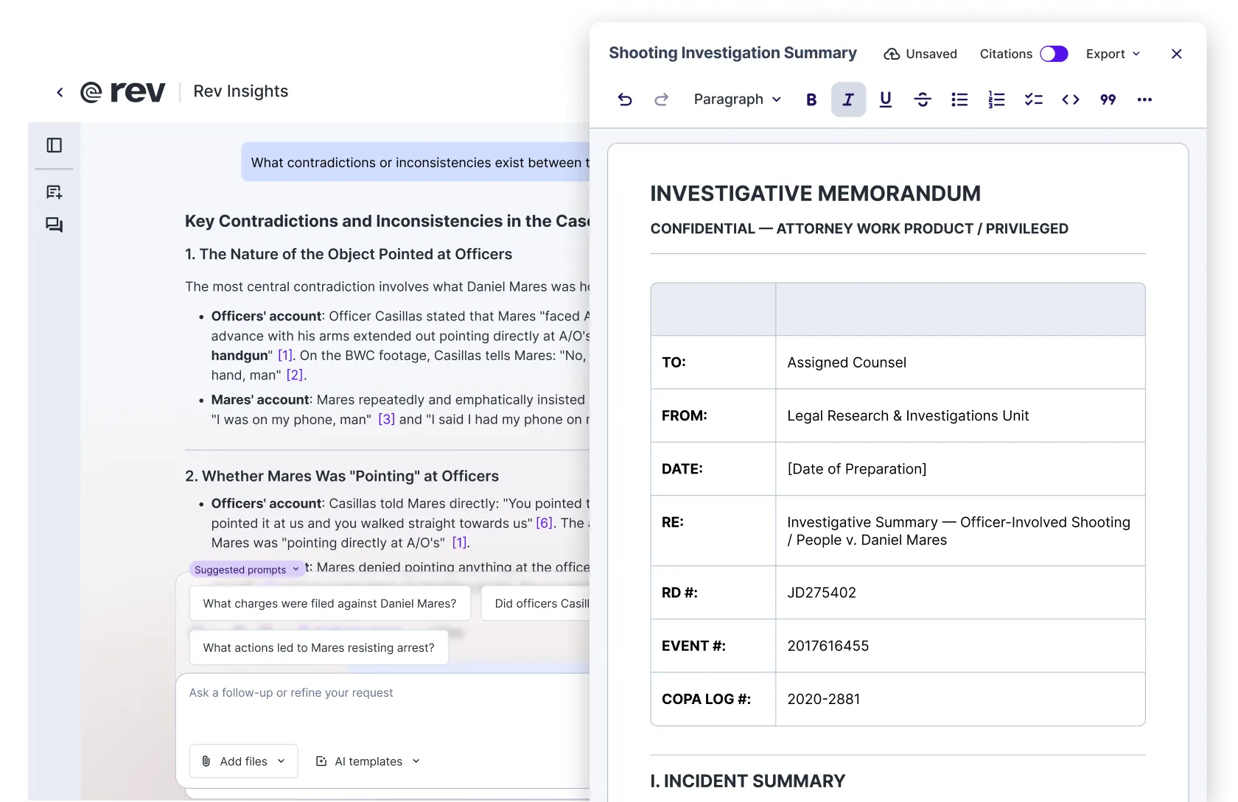1238x802 pixels.
Task: Click the Legal Research & Investigations Unit cell
Action: click(x=960, y=415)
